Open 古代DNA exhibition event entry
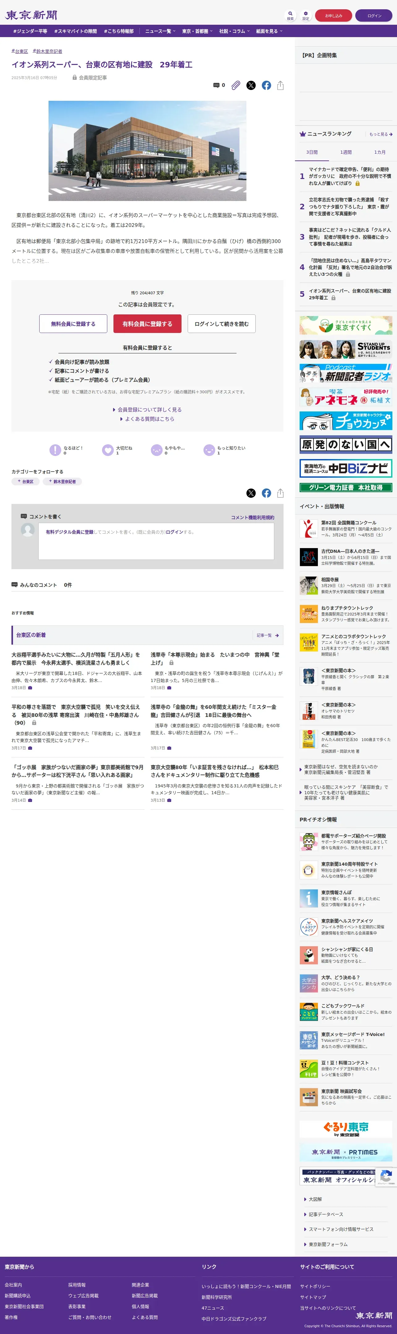This screenshot has height=1334, width=397. tap(346, 557)
